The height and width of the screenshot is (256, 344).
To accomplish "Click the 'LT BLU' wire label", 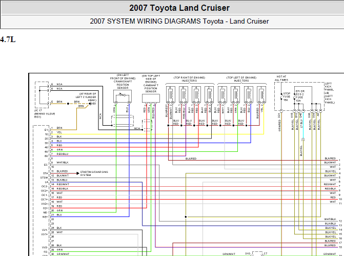I will [301, 124].
